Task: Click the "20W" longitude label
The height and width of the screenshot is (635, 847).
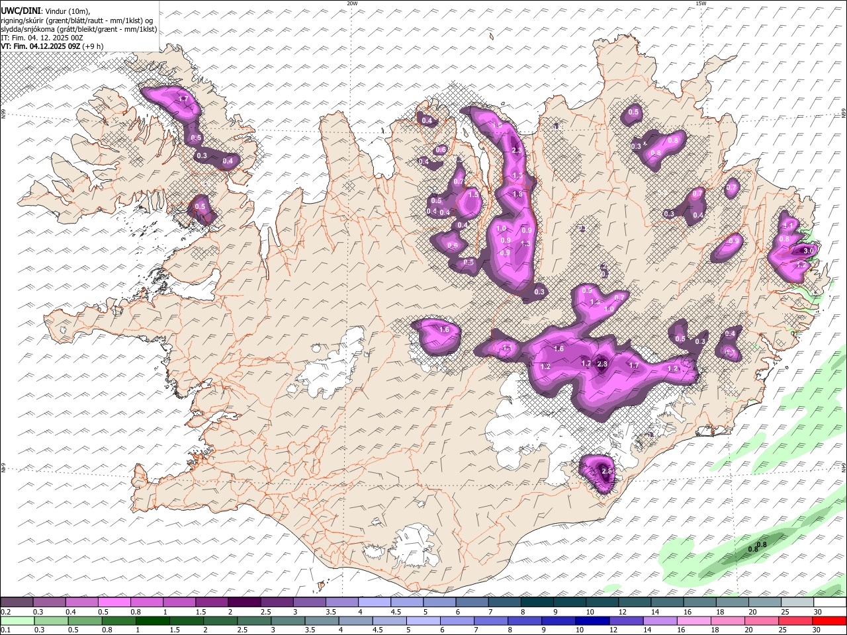Action: 352,3
